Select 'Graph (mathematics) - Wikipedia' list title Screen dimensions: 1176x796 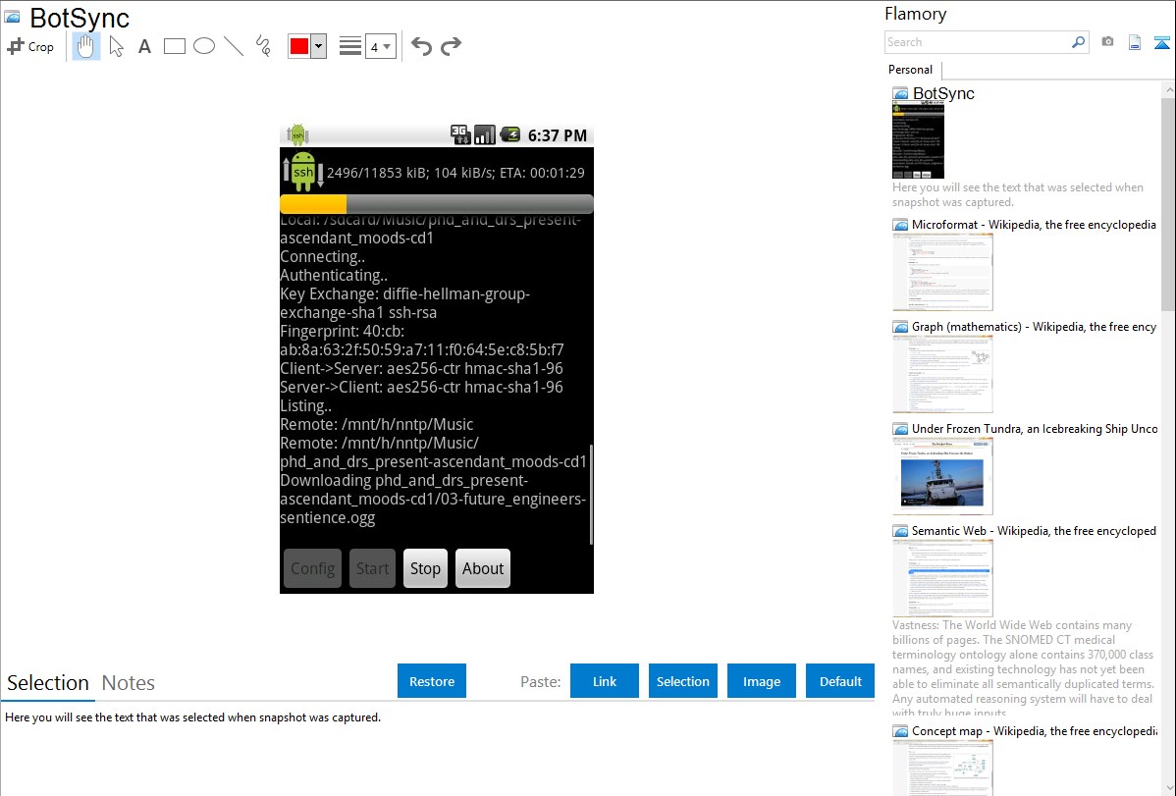tap(1035, 327)
